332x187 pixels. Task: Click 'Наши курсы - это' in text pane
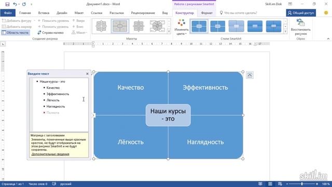tap(52, 82)
